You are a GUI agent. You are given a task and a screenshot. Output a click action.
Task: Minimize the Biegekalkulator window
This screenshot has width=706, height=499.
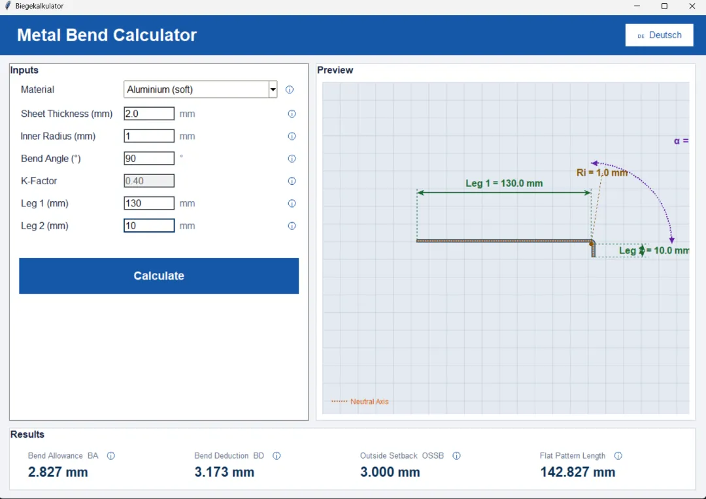pyautogui.click(x=637, y=6)
